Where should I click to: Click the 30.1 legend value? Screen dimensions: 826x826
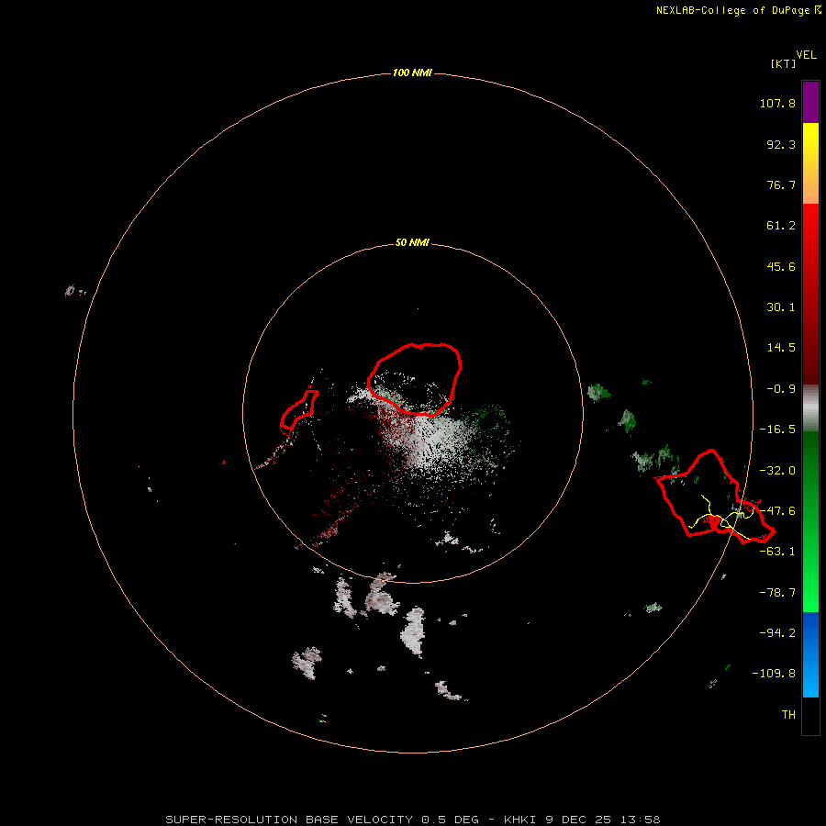[x=781, y=307]
